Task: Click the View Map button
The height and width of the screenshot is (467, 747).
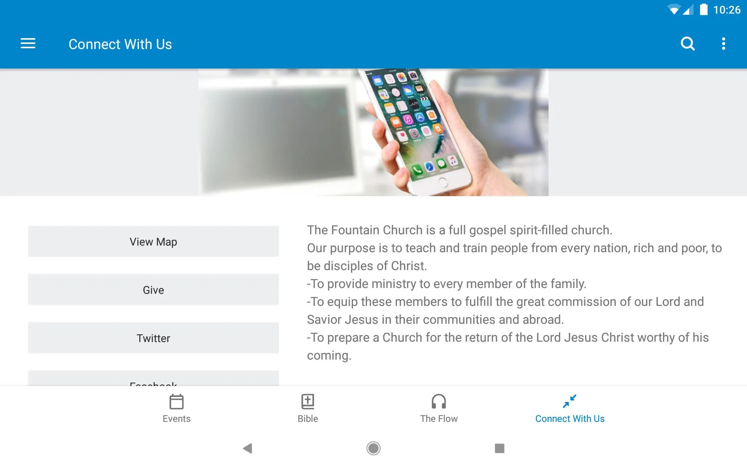Action: [x=153, y=241]
